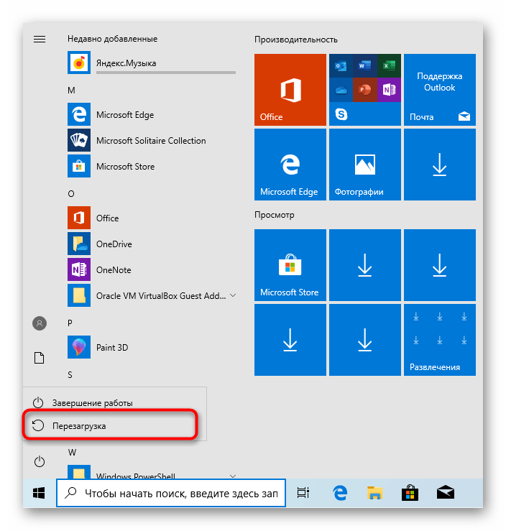
Task: Open Excel in the Office apps tile
Action: point(389,65)
